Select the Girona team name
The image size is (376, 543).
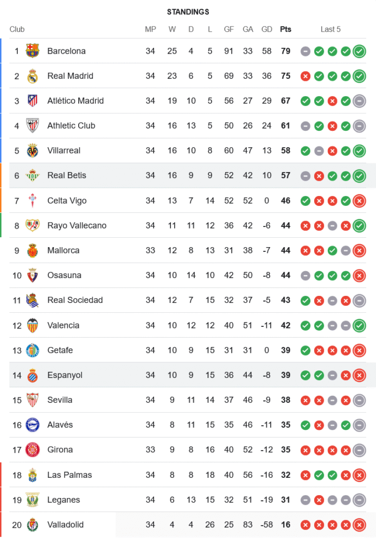click(x=60, y=450)
